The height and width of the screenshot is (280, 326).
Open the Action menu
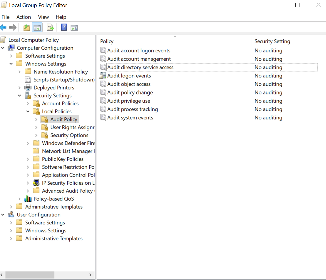(x=24, y=17)
